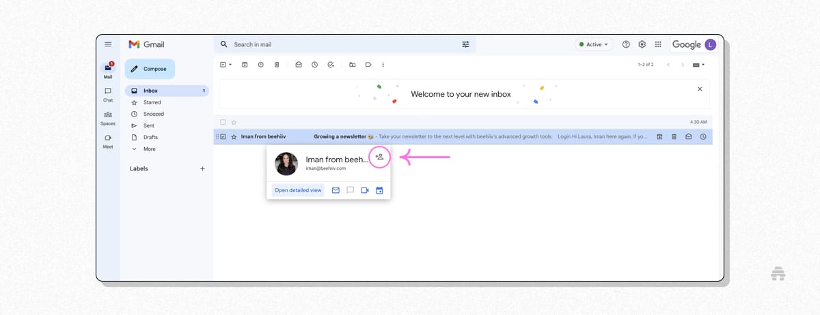820x315 pixels.
Task: Schedule a calendar event from contact card
Action: [379, 190]
